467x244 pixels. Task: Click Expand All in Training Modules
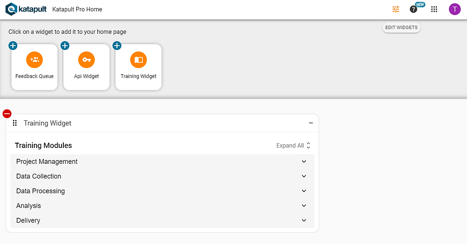(293, 146)
